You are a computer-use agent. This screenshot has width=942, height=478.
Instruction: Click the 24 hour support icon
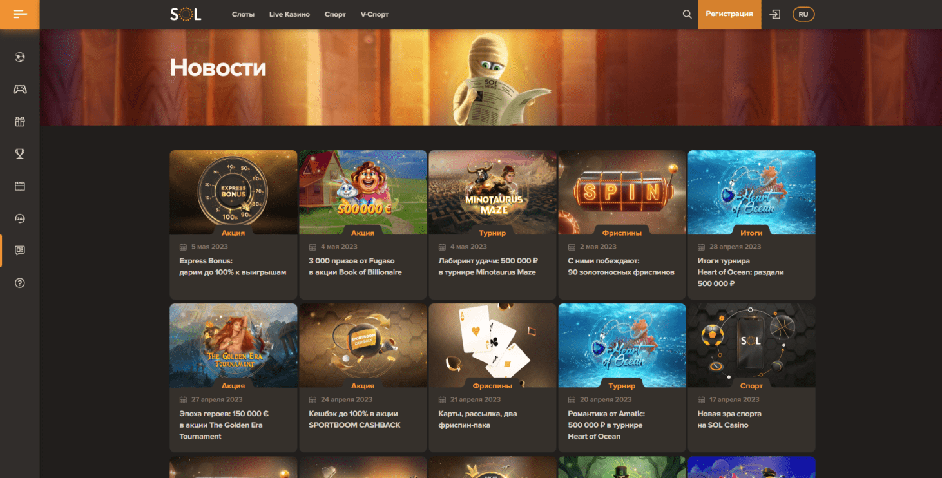tap(20, 218)
